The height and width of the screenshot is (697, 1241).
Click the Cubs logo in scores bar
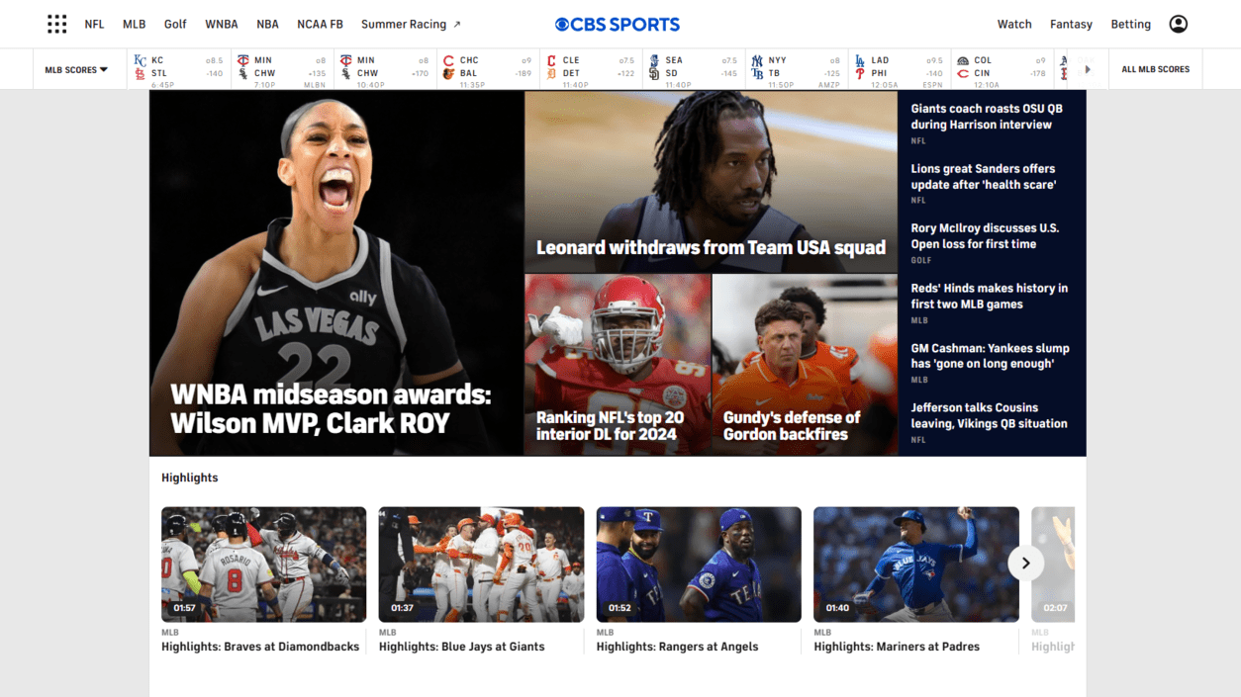point(448,60)
